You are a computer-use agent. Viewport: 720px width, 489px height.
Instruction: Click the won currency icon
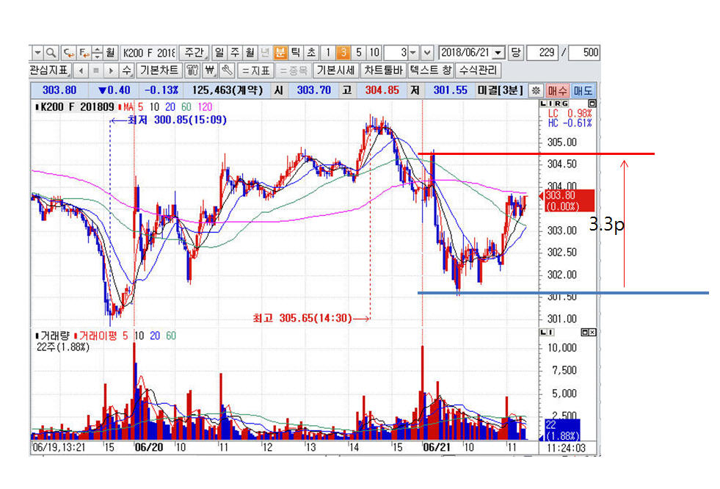click(209, 71)
